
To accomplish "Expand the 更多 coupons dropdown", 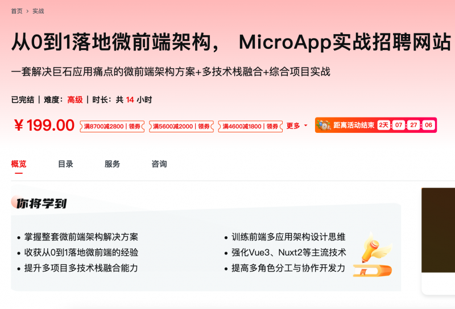I will (296, 126).
